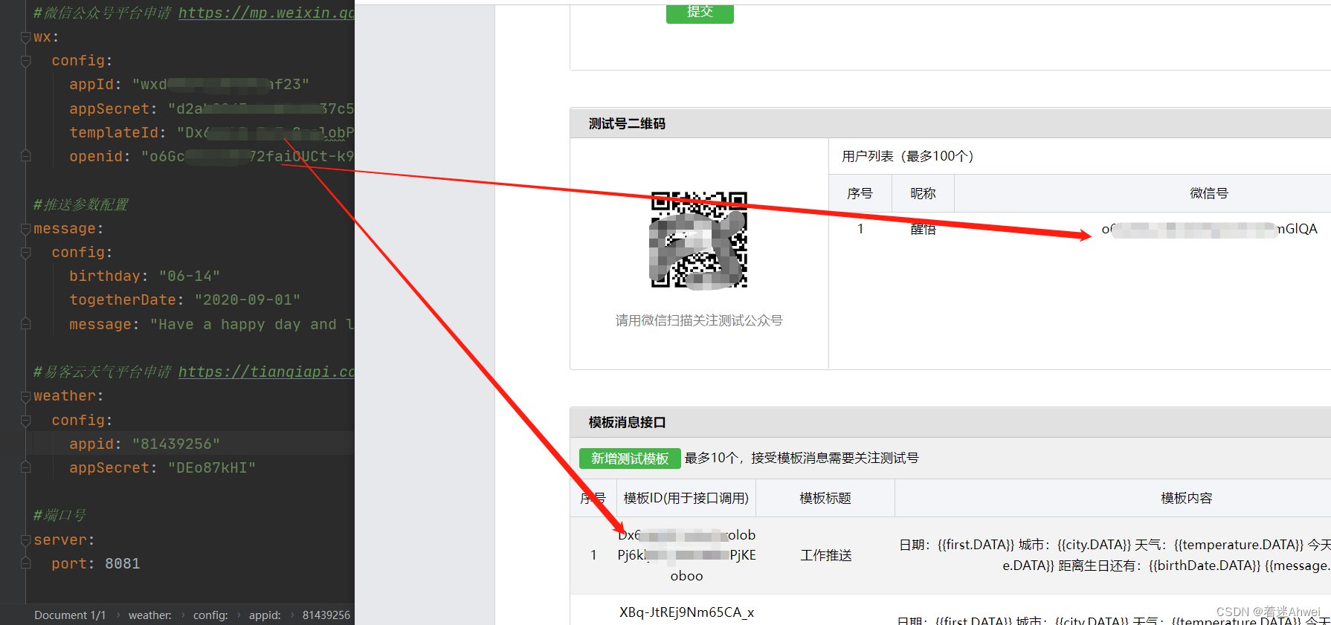Image resolution: width=1331 pixels, height=625 pixels.
Task: Click the wx appSecret "d2a…" line
Action: pyautogui.click(x=212, y=109)
